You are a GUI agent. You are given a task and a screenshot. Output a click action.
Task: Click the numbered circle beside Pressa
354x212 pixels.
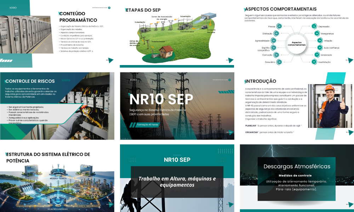pos(279,26)
